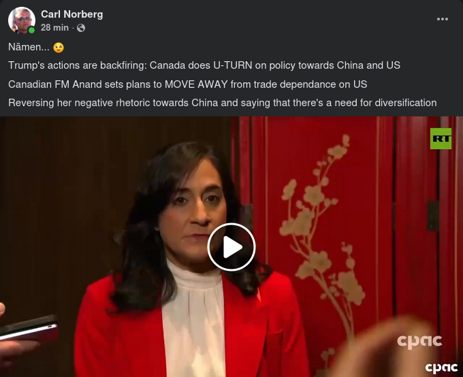
Task: Click the Carl Norberg name link
Action: tap(71, 14)
